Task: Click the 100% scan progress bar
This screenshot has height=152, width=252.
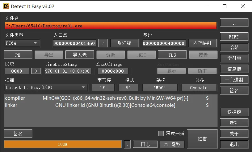Action: point(63,144)
